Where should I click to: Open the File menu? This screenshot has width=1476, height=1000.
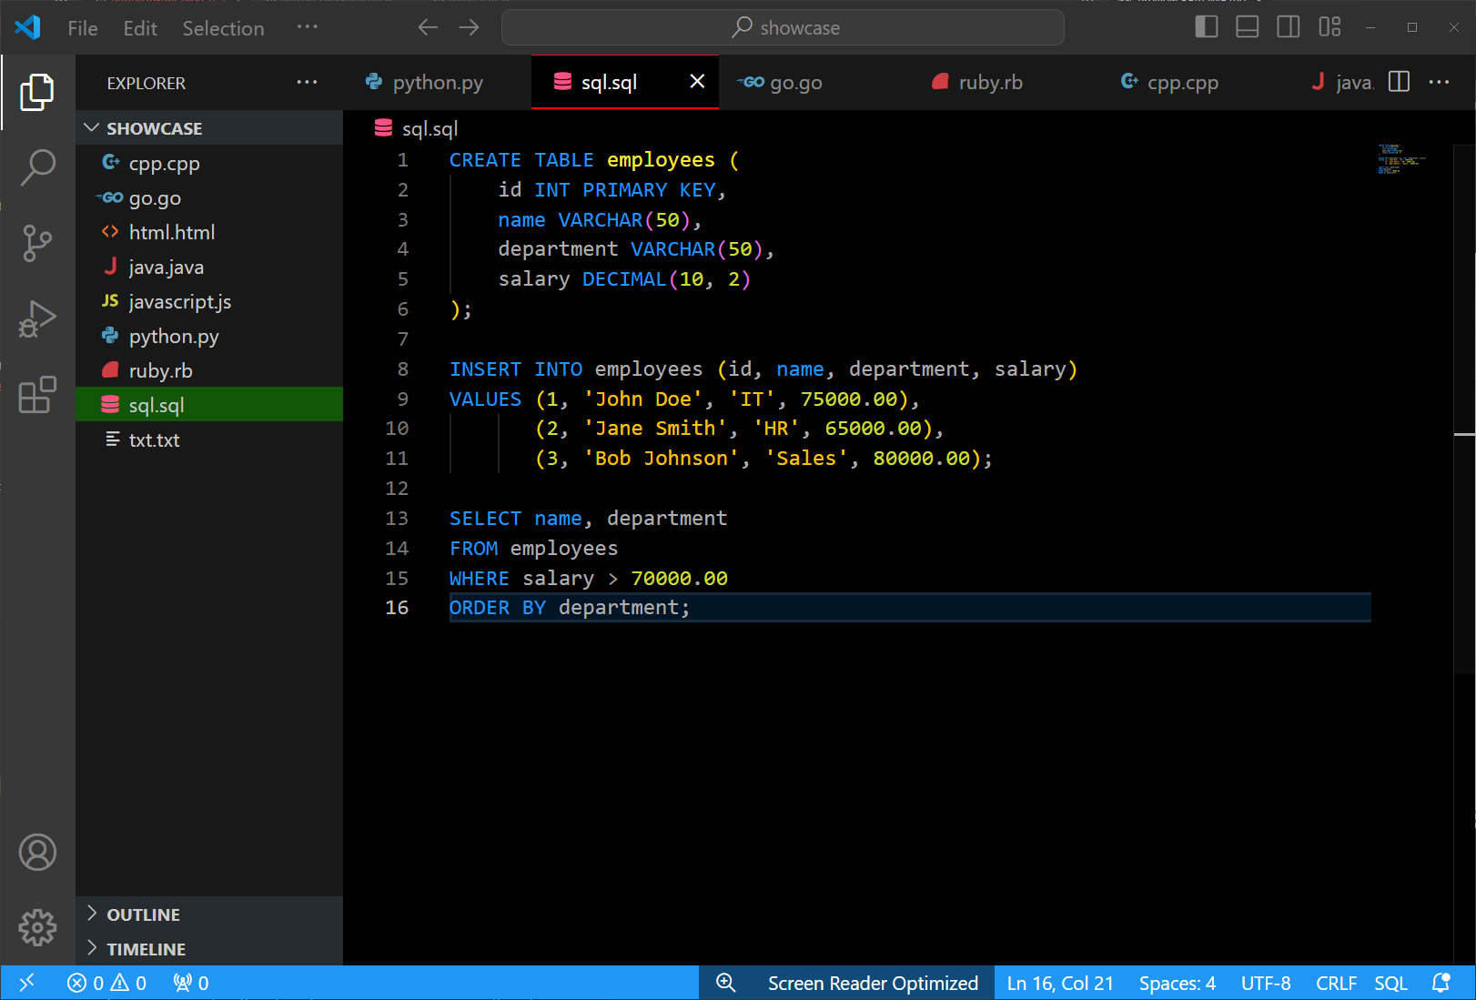pyautogui.click(x=83, y=28)
